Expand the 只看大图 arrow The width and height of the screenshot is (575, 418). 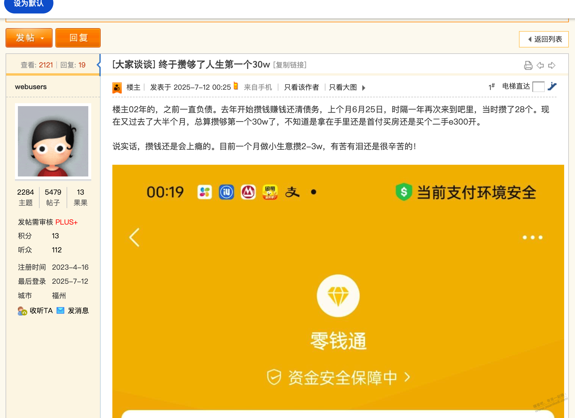point(364,88)
